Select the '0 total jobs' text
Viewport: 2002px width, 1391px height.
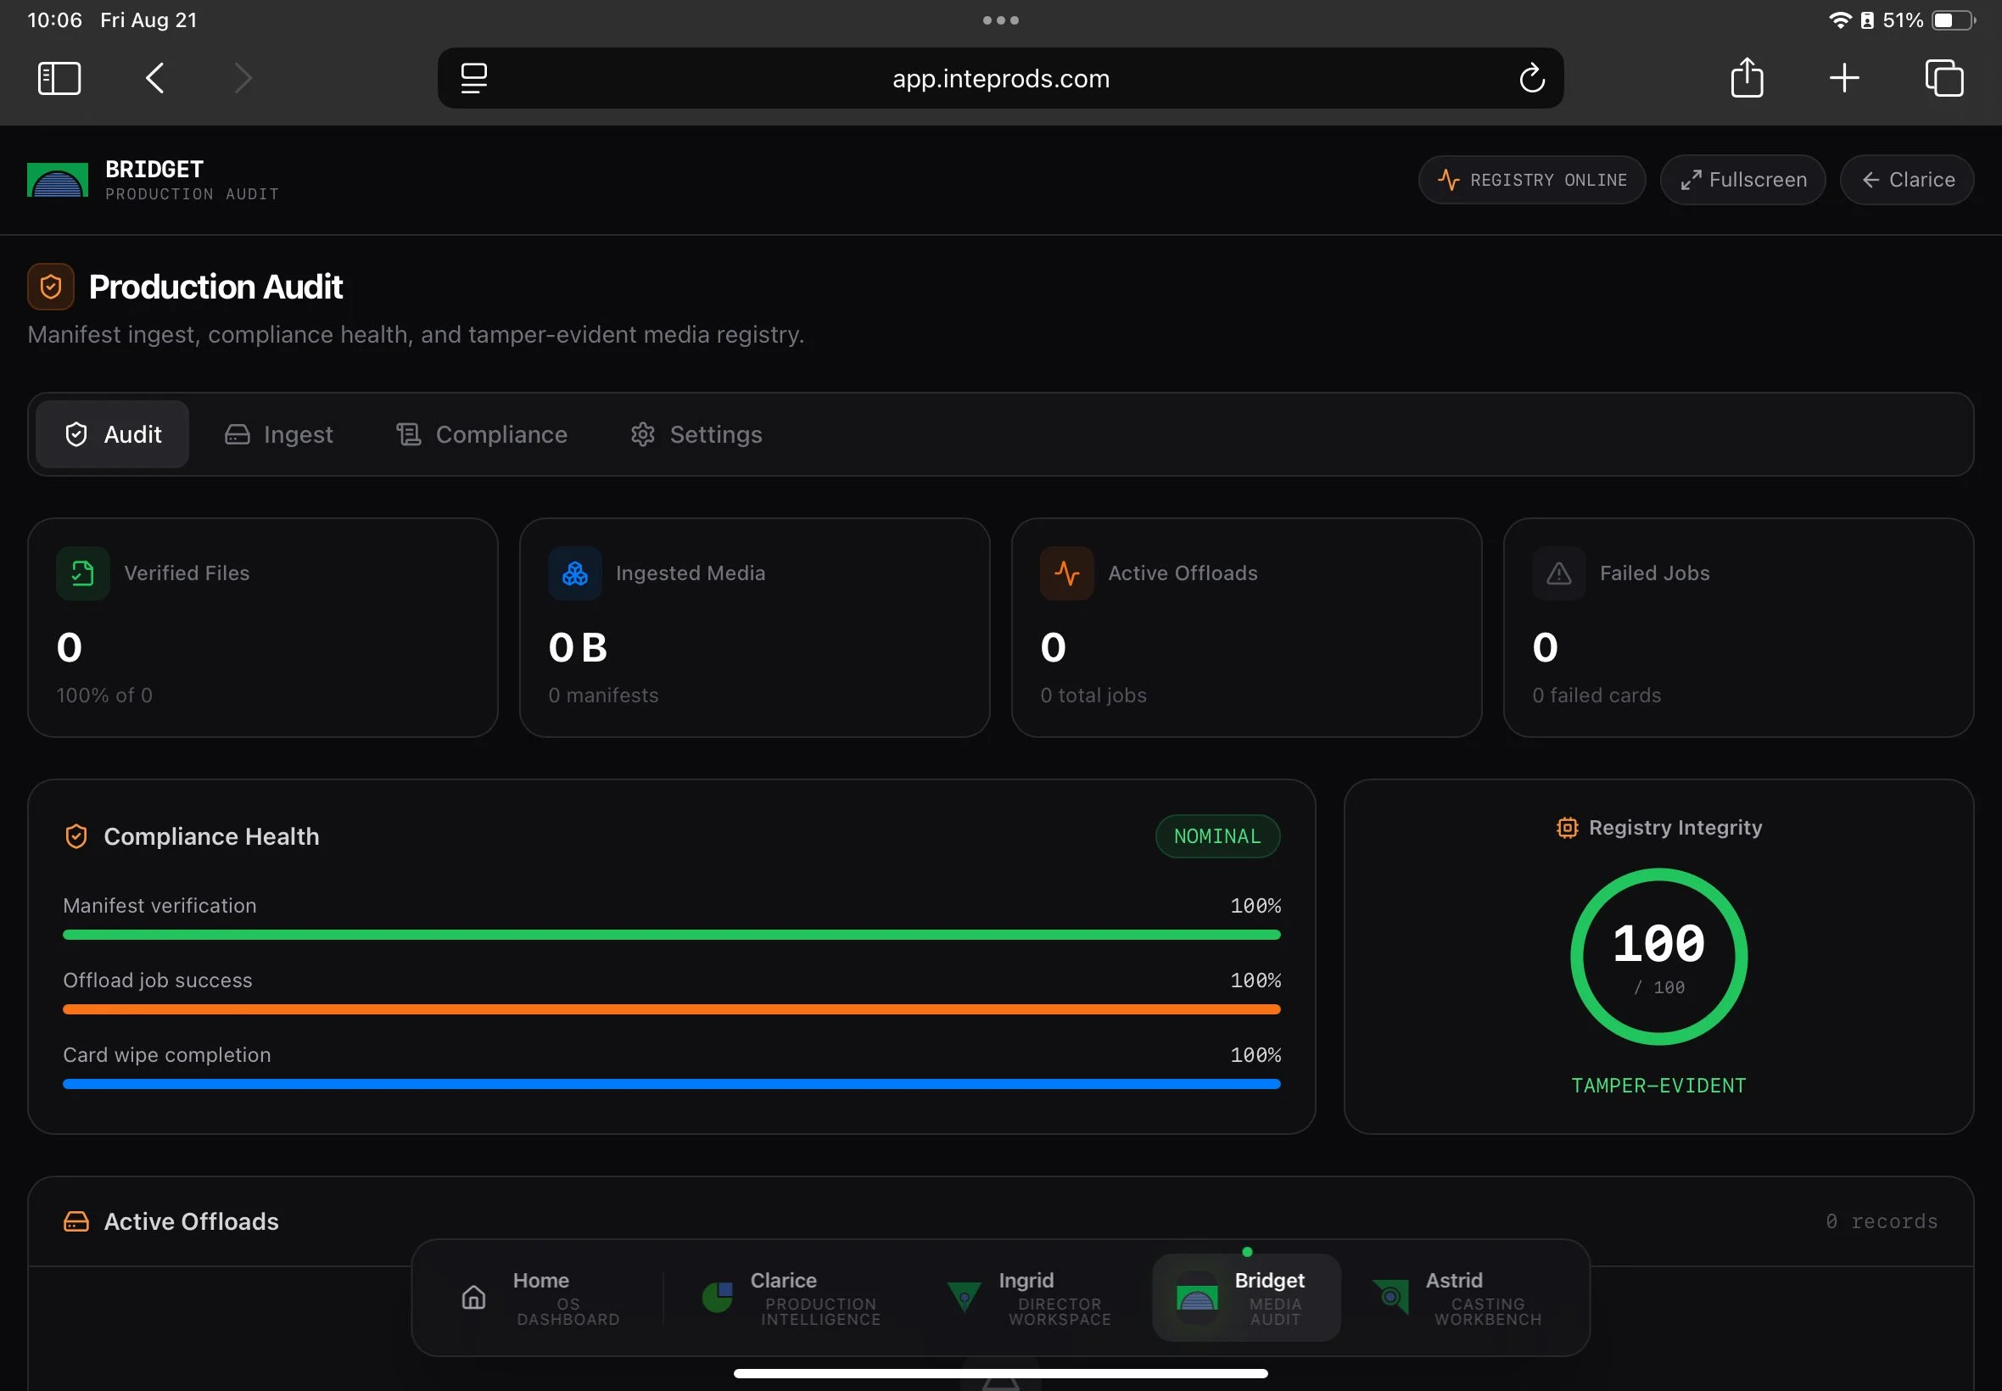point(1093,695)
